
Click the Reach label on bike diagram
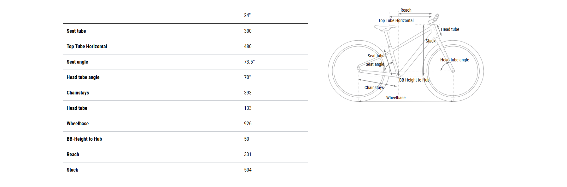click(406, 10)
